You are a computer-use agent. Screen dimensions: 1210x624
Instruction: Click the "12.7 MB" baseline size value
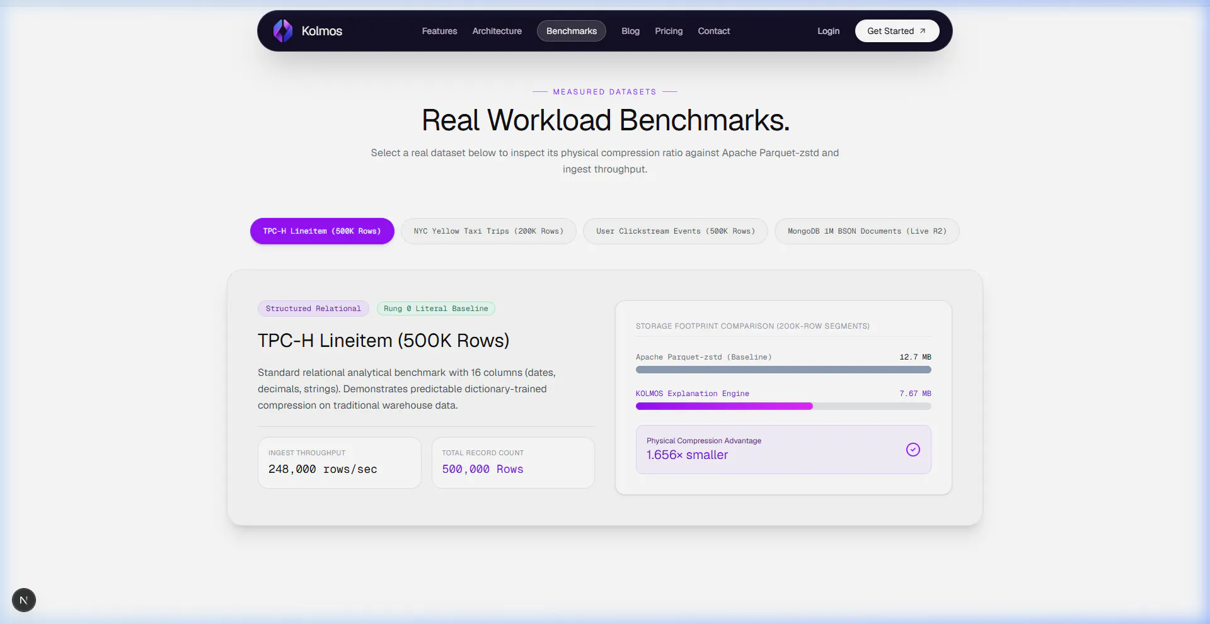[x=915, y=357]
